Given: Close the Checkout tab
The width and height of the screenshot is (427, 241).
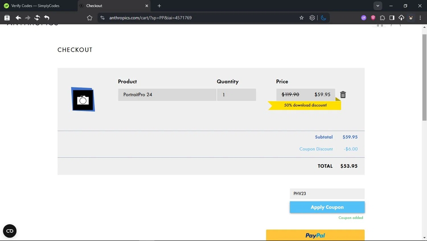Looking at the screenshot, I should point(147,6).
